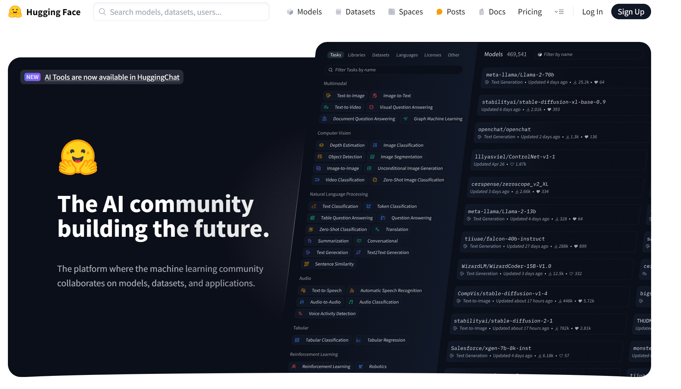
Task: Click the Object Detection task icon
Action: 321,156
